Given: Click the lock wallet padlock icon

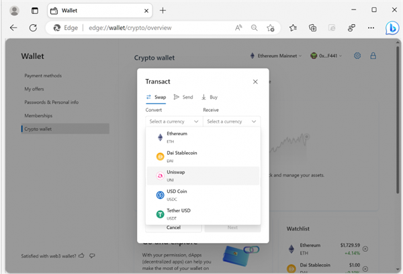Looking at the screenshot, I should click(x=373, y=56).
